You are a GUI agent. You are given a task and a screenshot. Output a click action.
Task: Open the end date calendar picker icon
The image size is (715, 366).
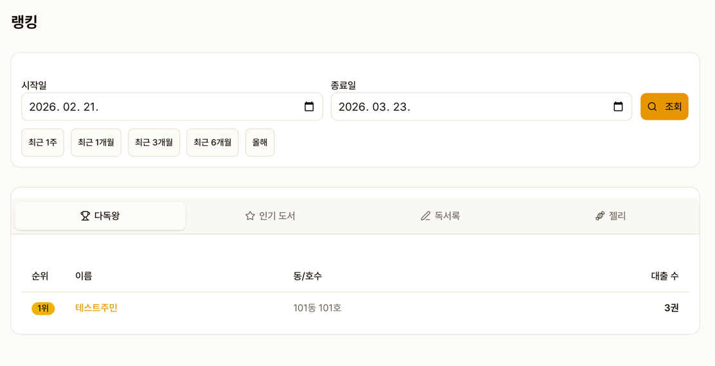click(618, 107)
